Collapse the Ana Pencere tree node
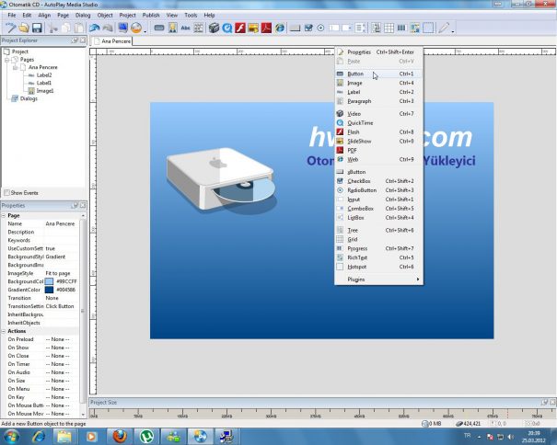The height and width of the screenshot is (445, 557). (x=15, y=67)
